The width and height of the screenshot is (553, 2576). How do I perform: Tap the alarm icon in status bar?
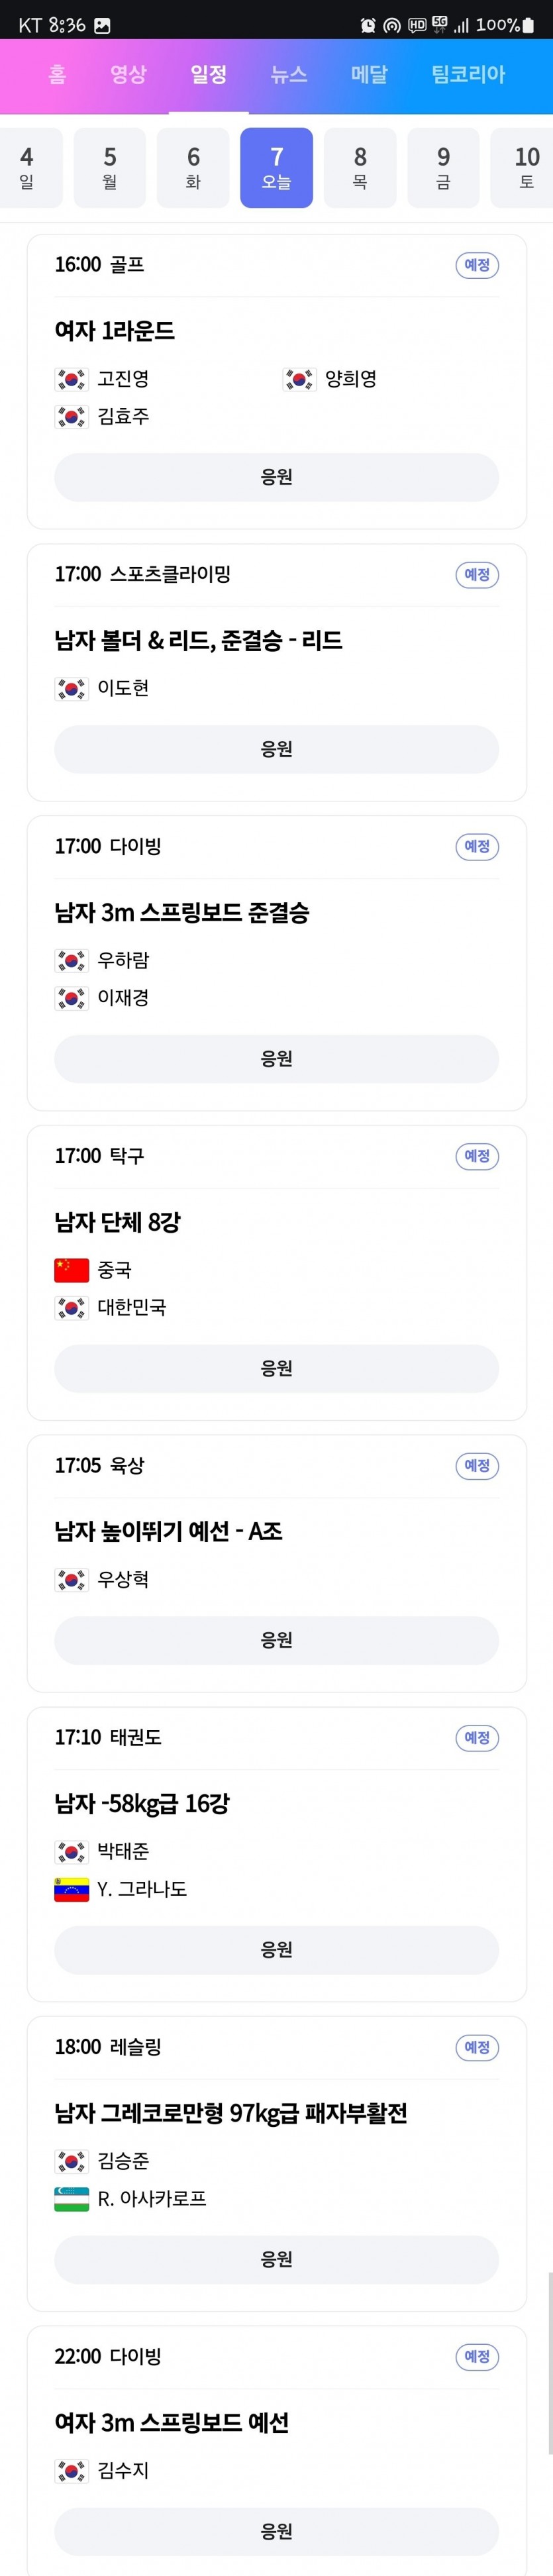[x=368, y=25]
